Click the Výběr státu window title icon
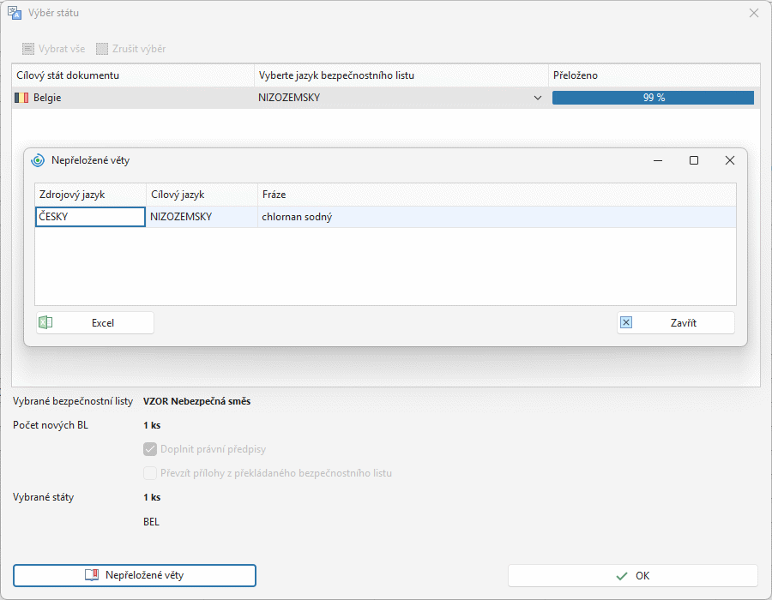772x600 pixels. pos(15,13)
